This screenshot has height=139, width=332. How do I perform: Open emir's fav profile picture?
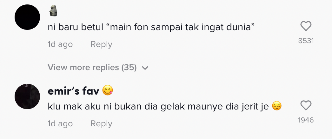click(27, 96)
